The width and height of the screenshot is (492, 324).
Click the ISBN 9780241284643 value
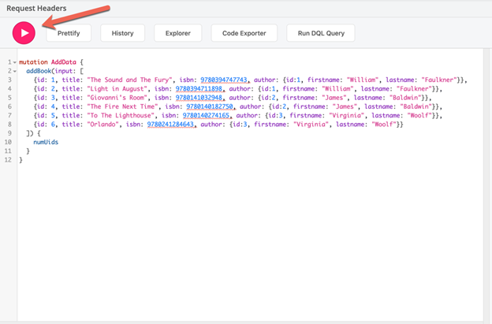pos(170,125)
